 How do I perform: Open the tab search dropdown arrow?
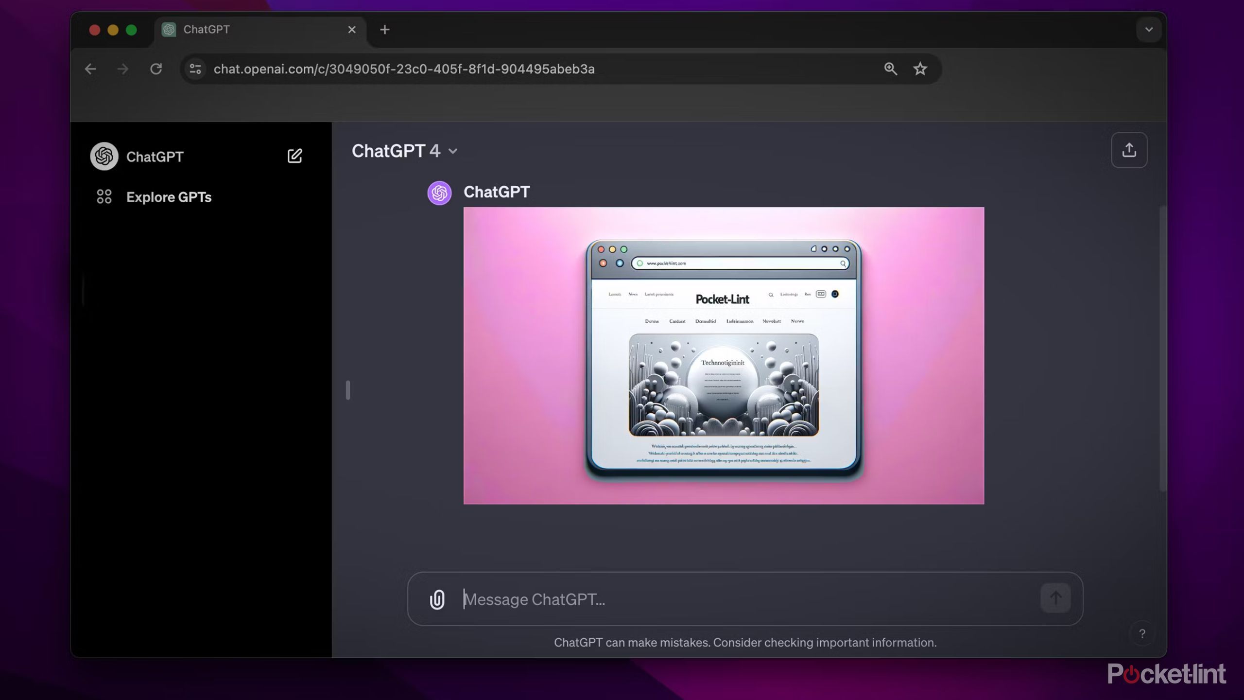[1149, 30]
